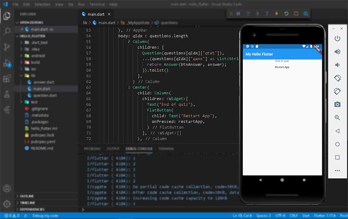Open the Source Control view

point(7,47)
